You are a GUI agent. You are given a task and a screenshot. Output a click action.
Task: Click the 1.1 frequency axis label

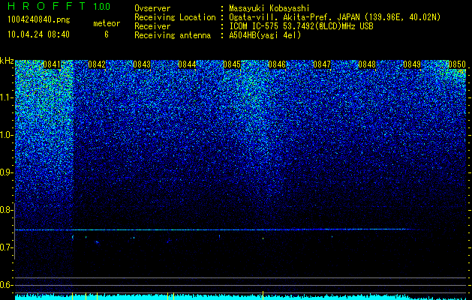pos(6,97)
